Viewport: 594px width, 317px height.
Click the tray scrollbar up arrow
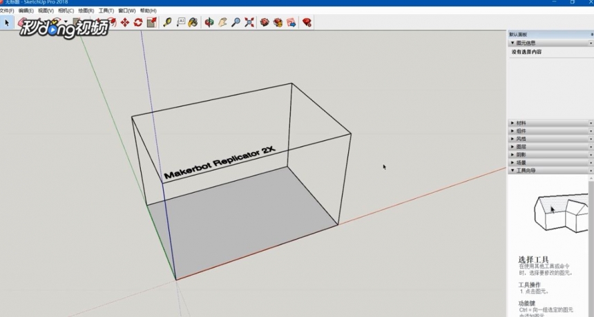(592, 177)
